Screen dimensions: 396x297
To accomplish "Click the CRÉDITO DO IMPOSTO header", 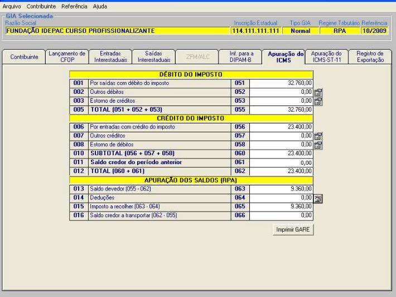I will pyautogui.click(x=191, y=118).
